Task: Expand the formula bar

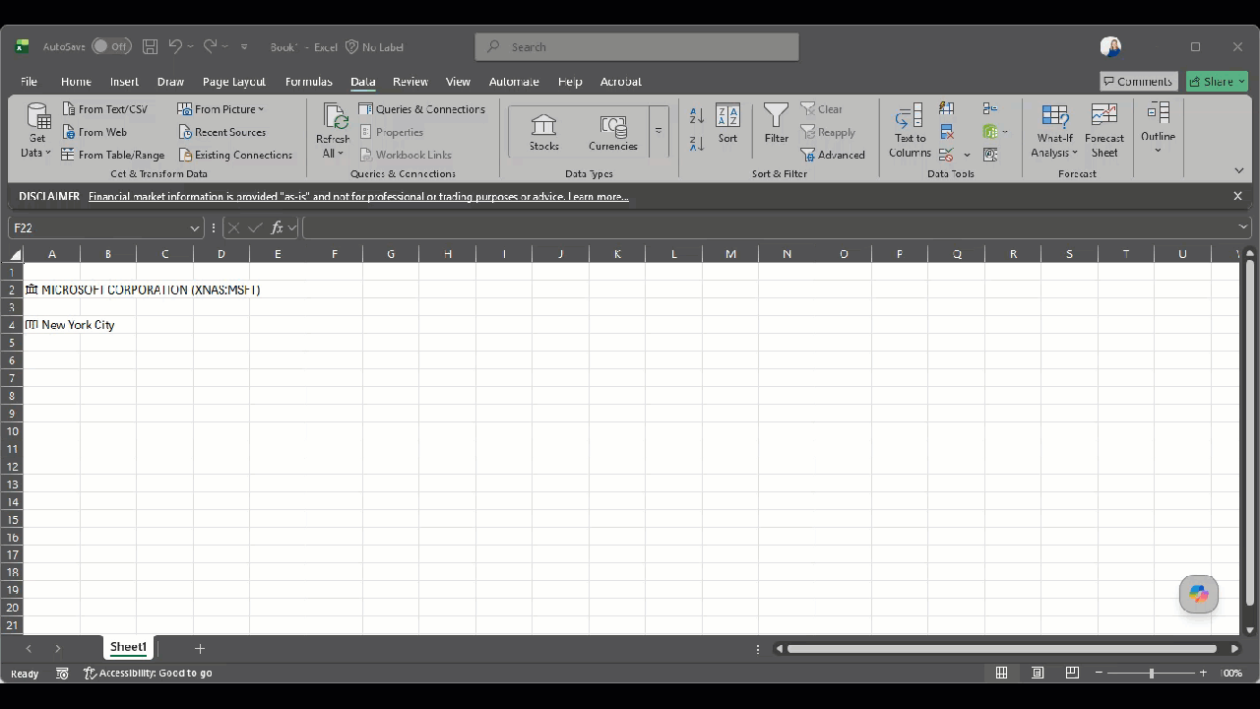Action: click(x=1243, y=227)
